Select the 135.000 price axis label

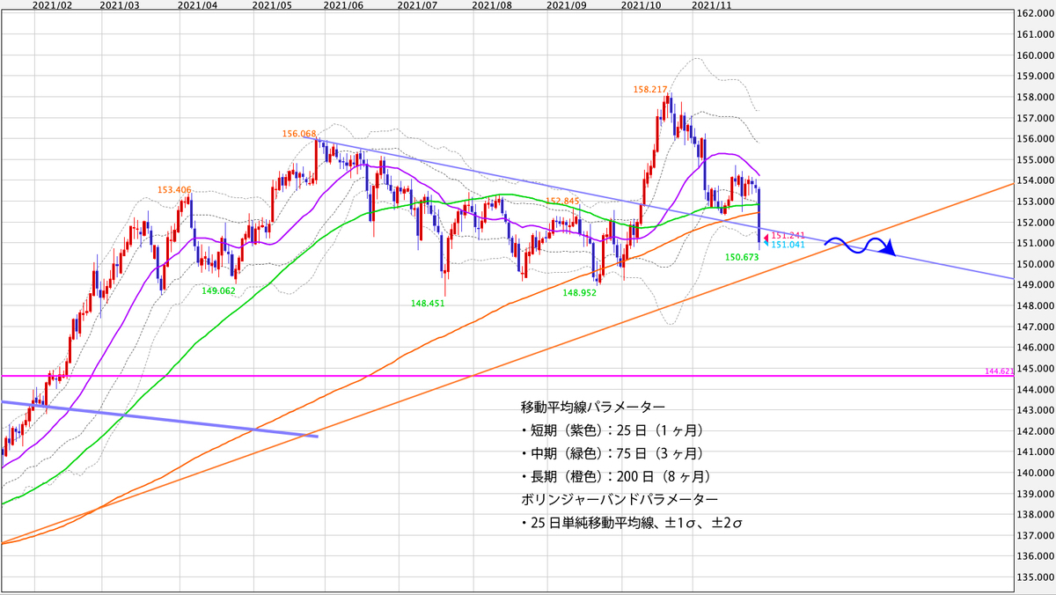tap(1035, 577)
